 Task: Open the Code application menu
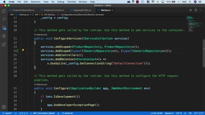12,2
